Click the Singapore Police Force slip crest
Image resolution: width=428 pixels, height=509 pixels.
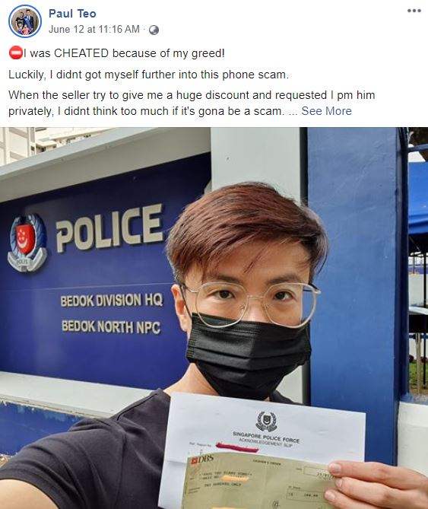pyautogui.click(x=266, y=421)
